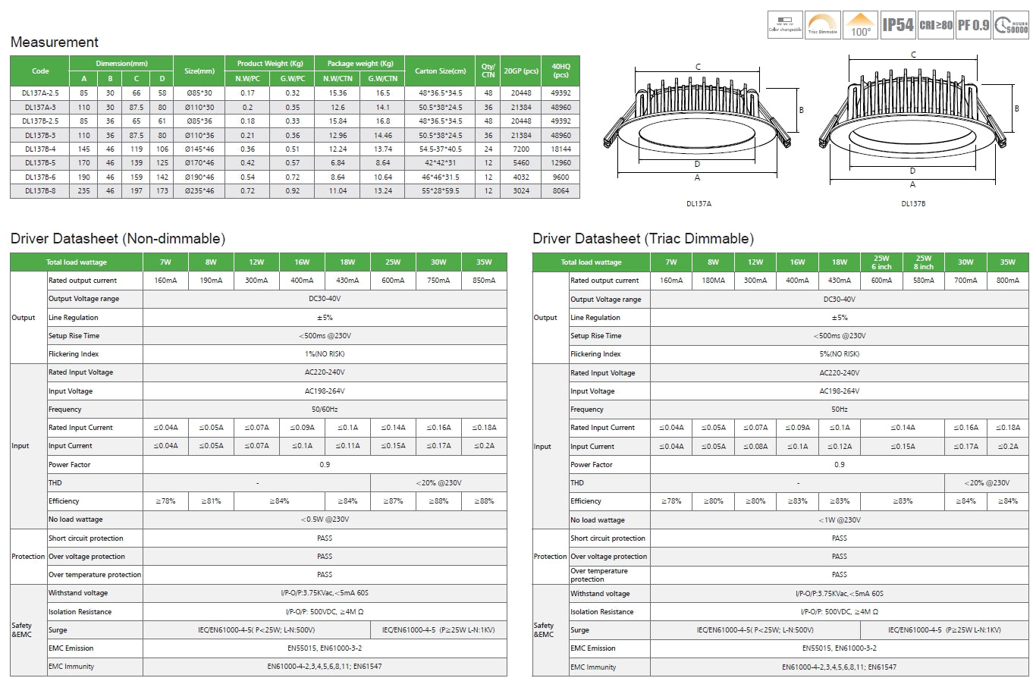Click the 1%(NO RISK) flickering index value
This screenshot has width=1033, height=678.
[325, 354]
